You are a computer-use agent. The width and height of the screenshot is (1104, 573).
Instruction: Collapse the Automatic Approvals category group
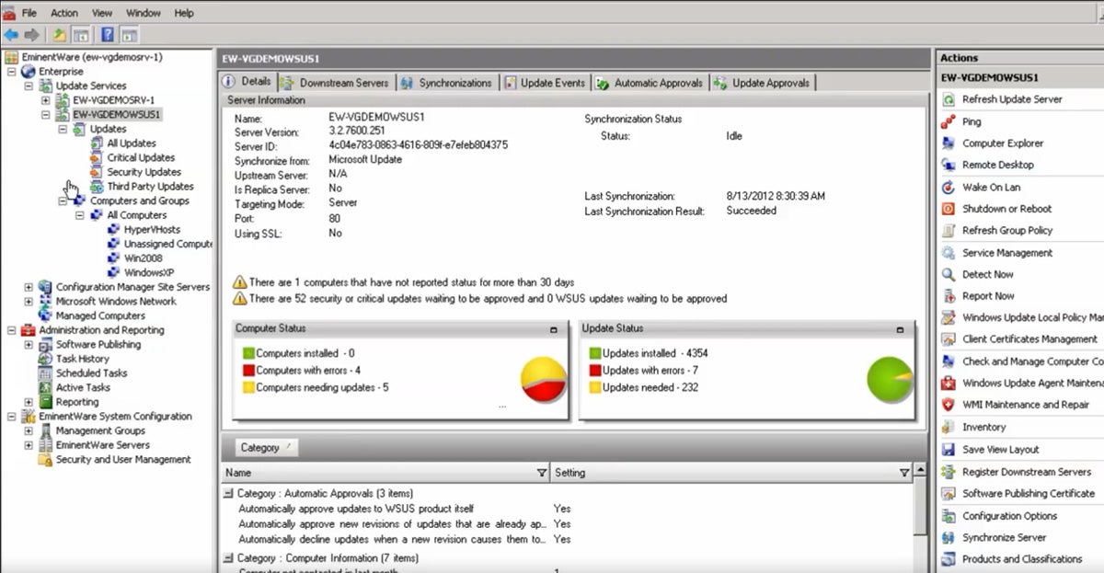pyautogui.click(x=229, y=494)
